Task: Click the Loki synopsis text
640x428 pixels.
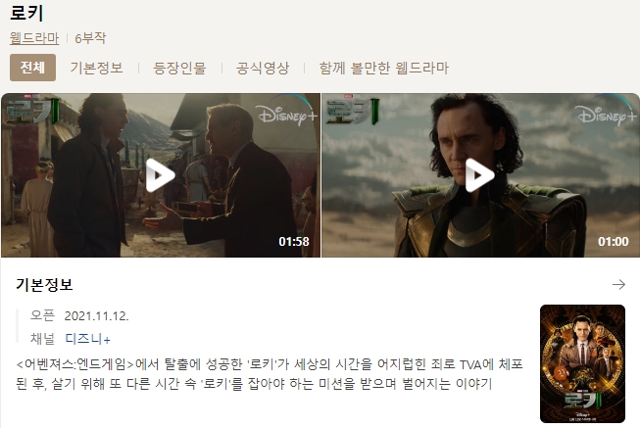Action: click(270, 374)
